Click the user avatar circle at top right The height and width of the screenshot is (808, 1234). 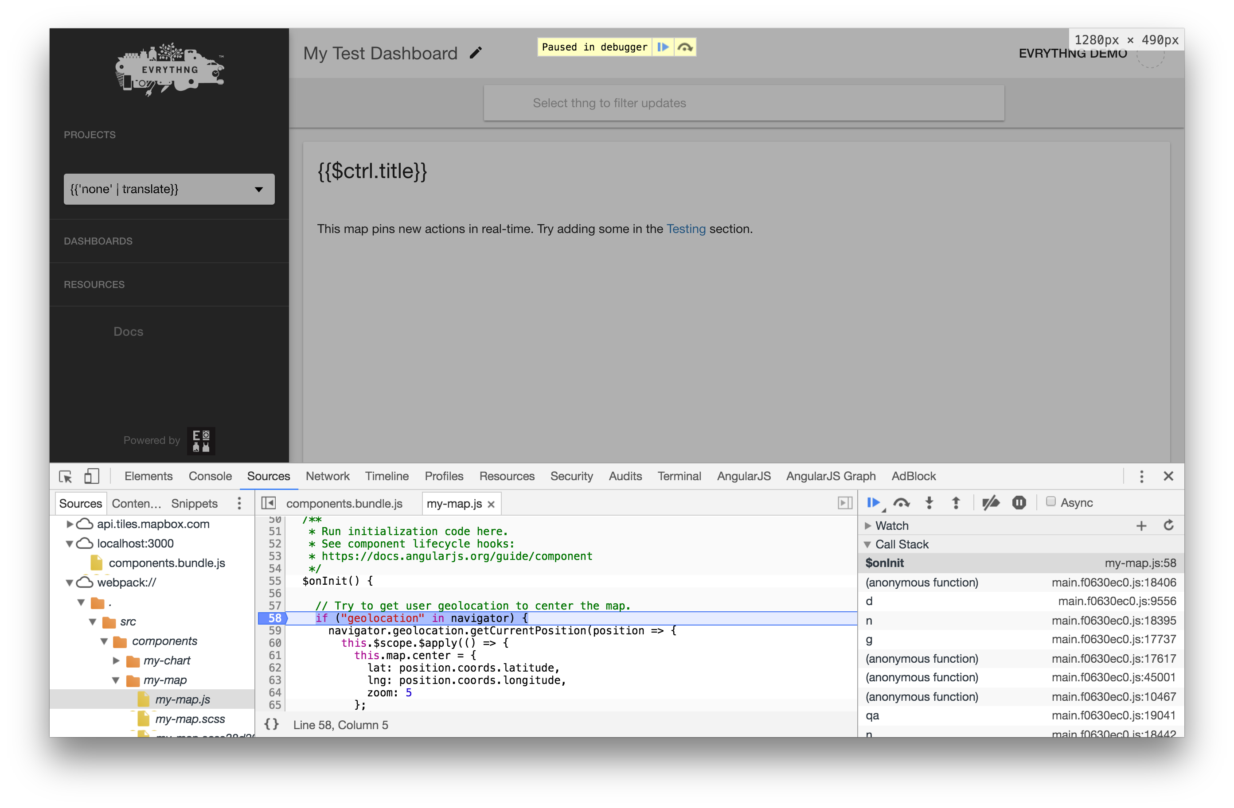click(1151, 54)
